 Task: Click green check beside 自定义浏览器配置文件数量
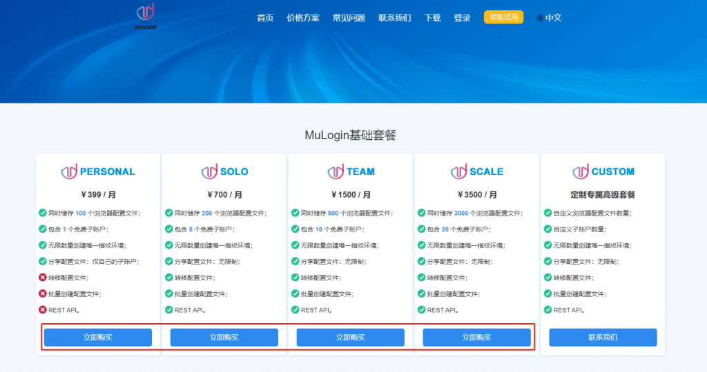(548, 213)
